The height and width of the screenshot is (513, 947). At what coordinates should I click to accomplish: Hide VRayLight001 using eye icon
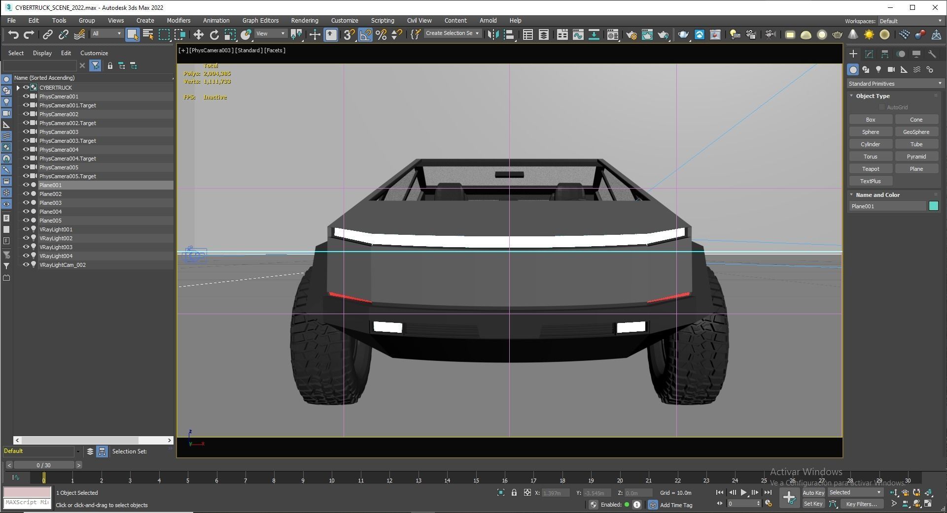26,229
